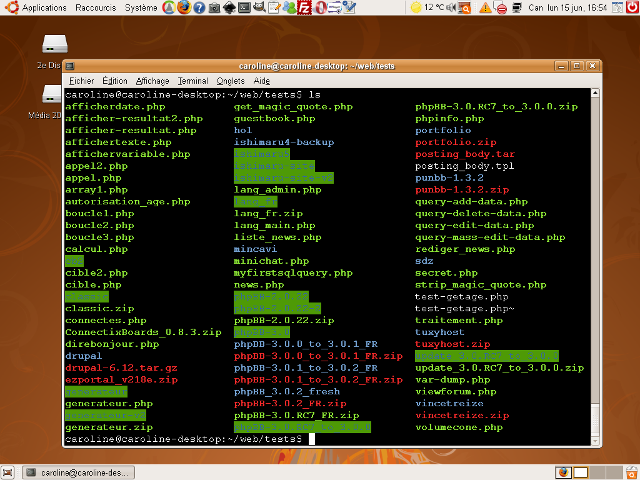This screenshot has width=640, height=480.
Task: Click the file name phpinfo.php
Action: [x=449, y=118]
